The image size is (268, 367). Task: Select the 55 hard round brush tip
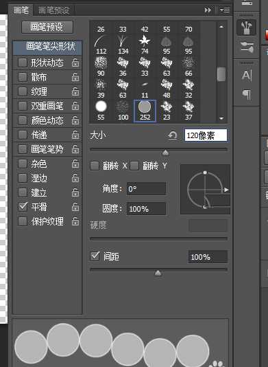(101, 110)
